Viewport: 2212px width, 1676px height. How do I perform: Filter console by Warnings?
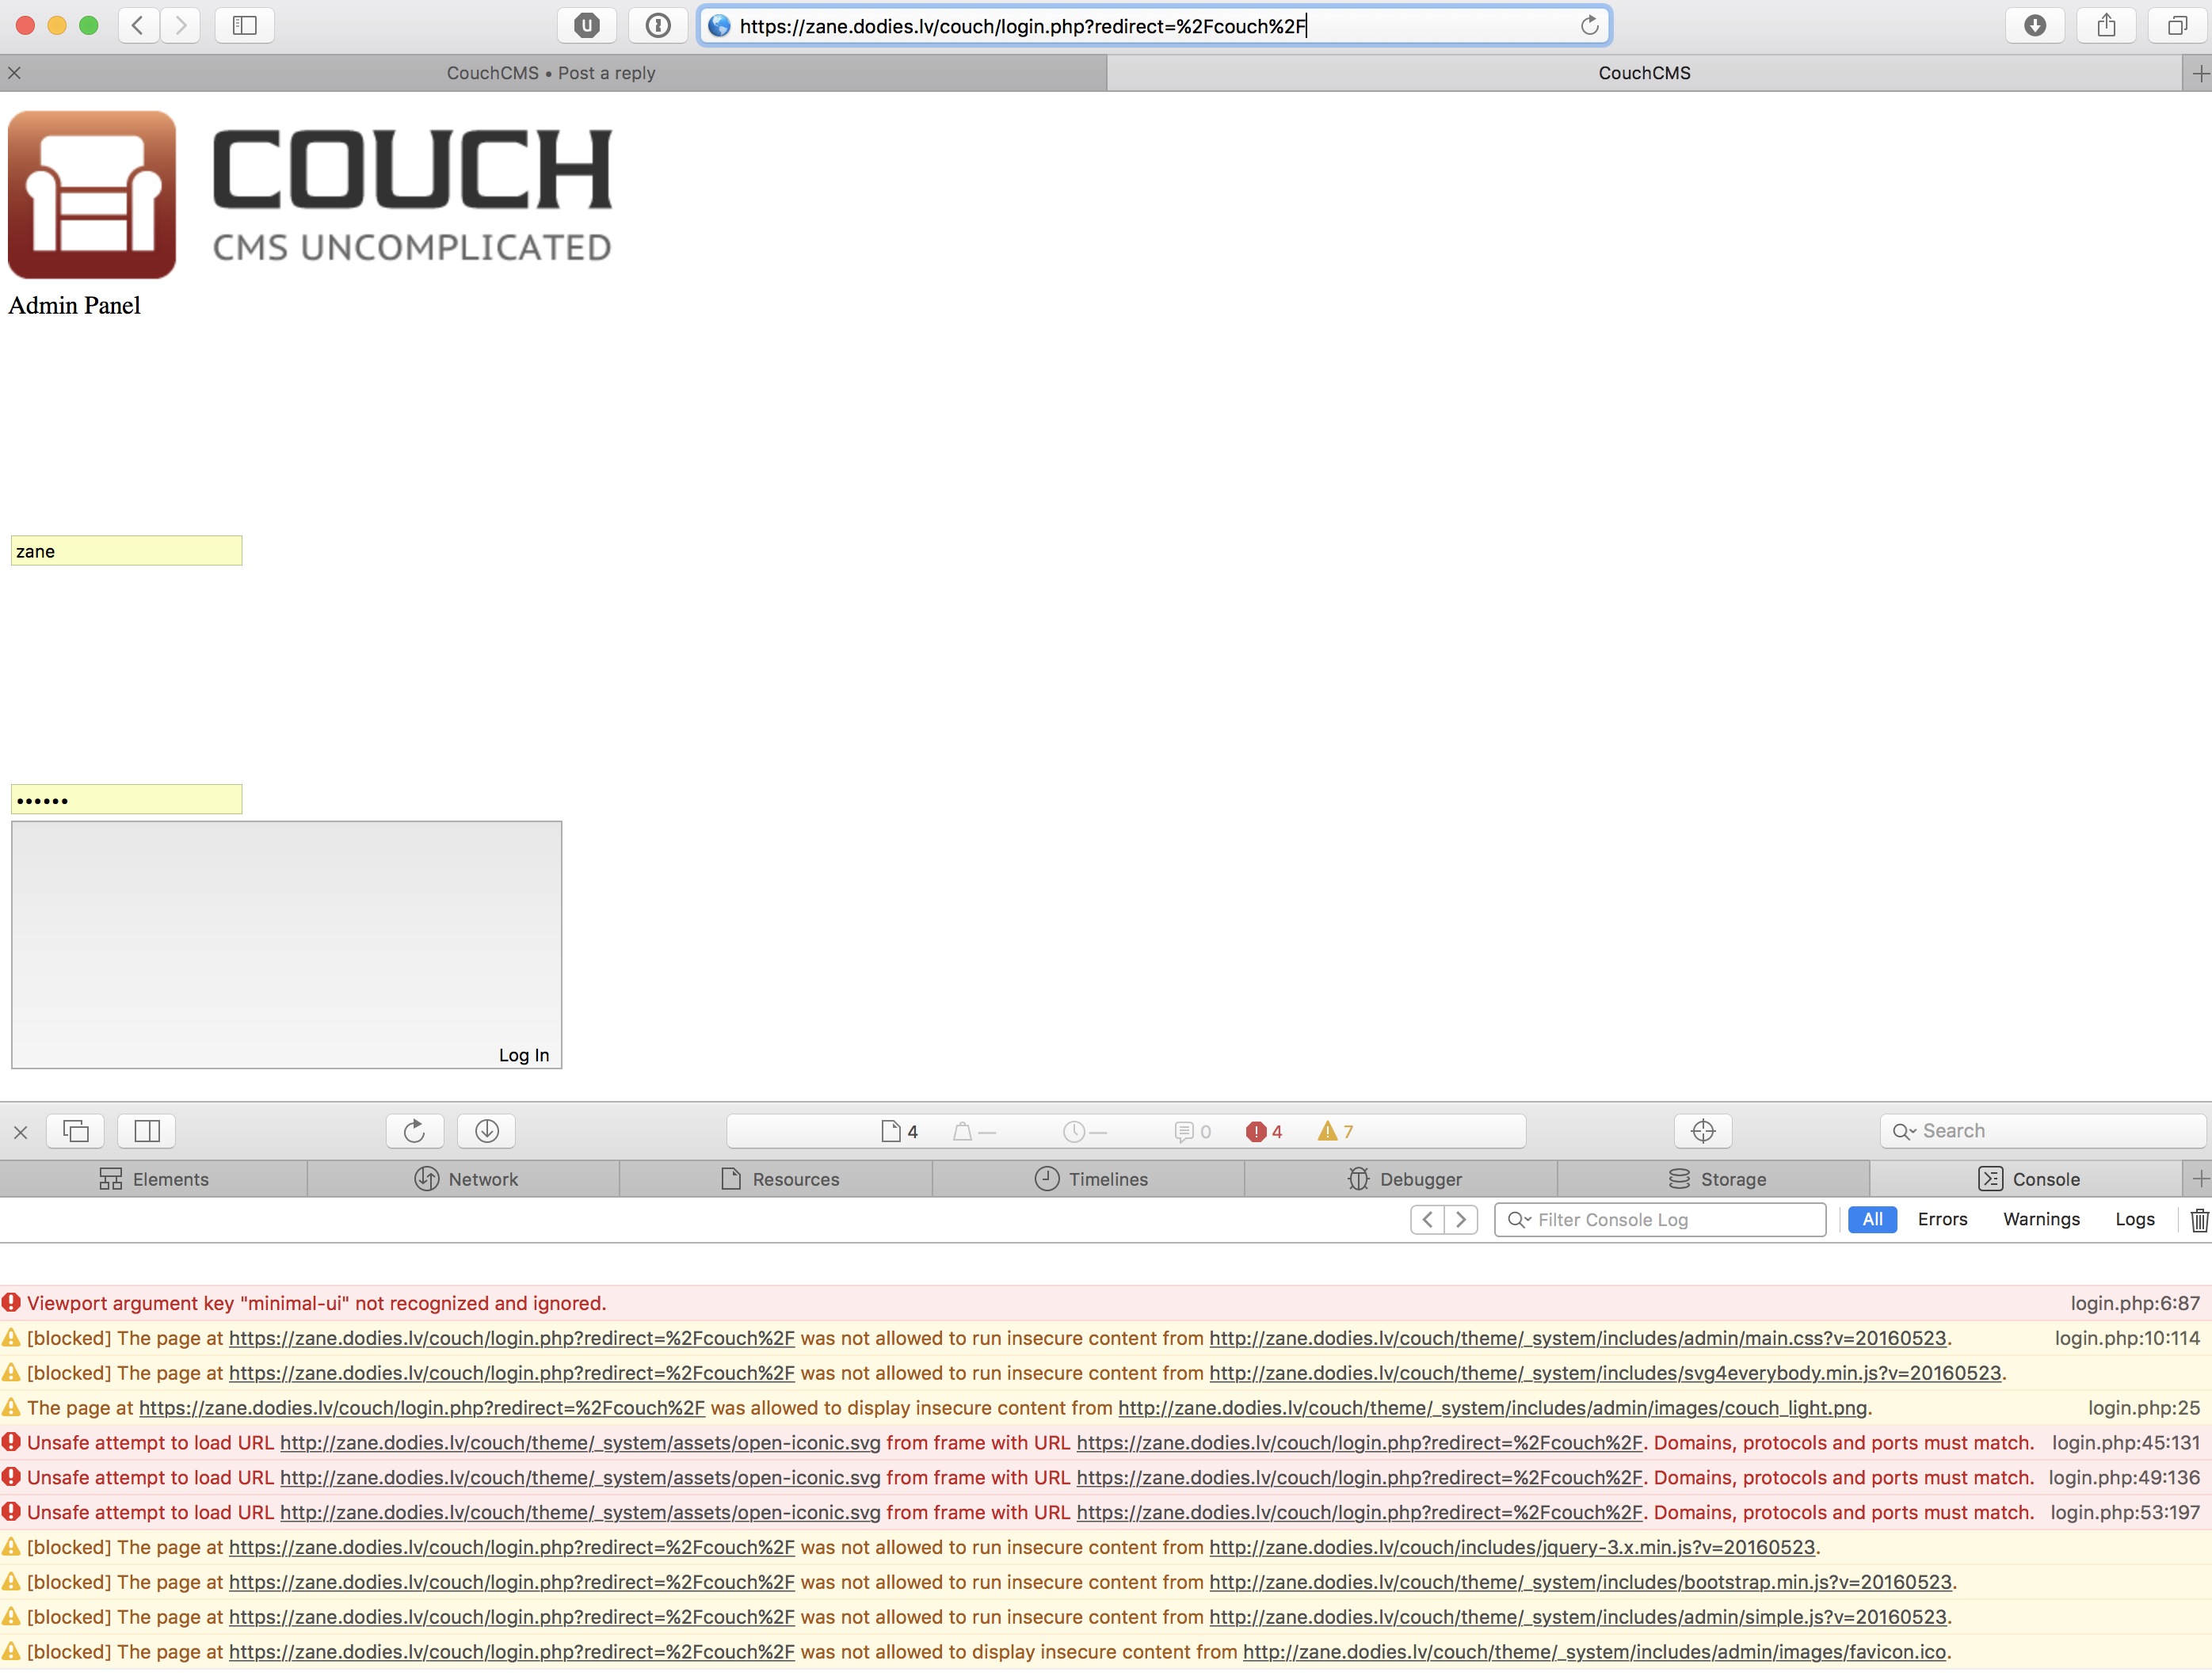point(2041,1220)
